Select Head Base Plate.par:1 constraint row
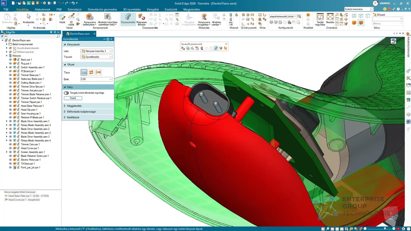The height and width of the screenshot is (231, 411). (x=27, y=196)
